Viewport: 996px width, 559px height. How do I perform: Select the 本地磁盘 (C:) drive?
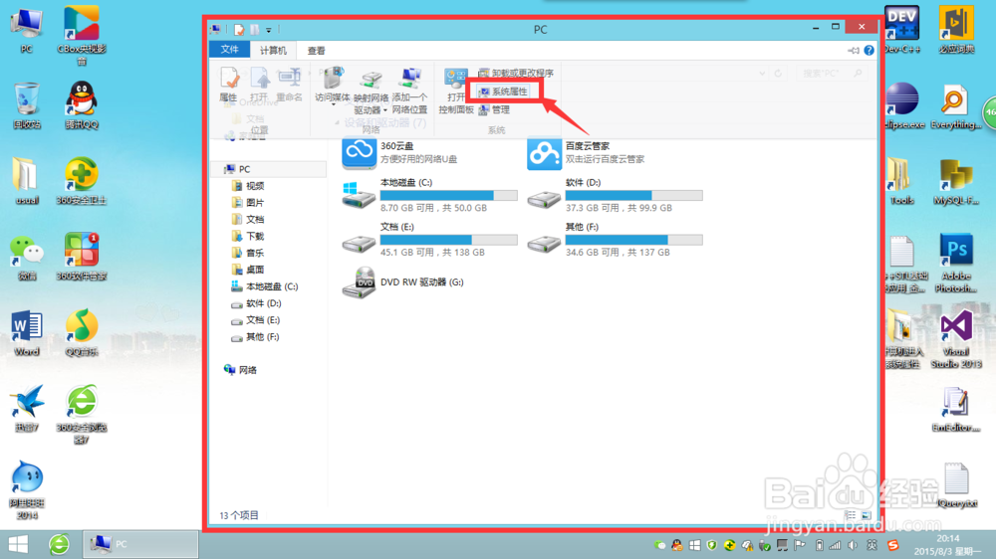(429, 195)
